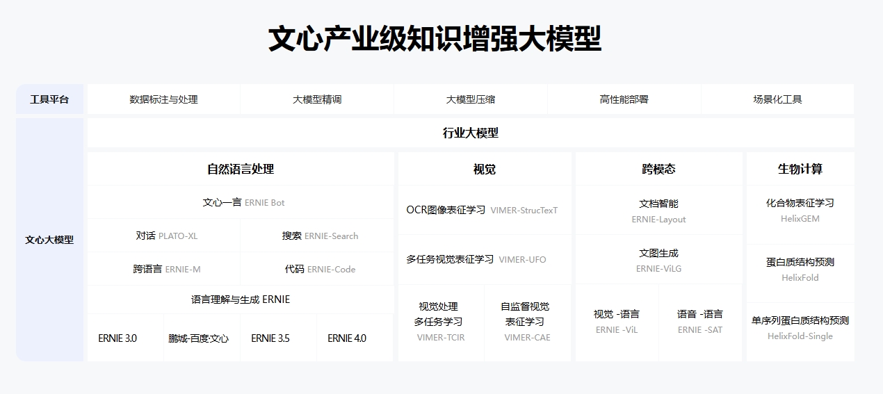Open 文心一言 ERNIE Bot cell
This screenshot has height=394, width=883.
(x=241, y=202)
